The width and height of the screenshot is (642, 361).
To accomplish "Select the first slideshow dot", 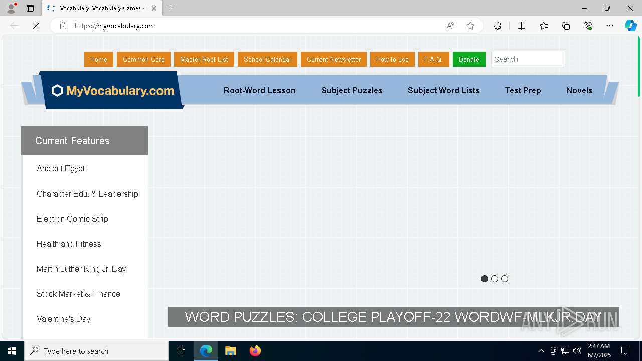I will (x=485, y=279).
